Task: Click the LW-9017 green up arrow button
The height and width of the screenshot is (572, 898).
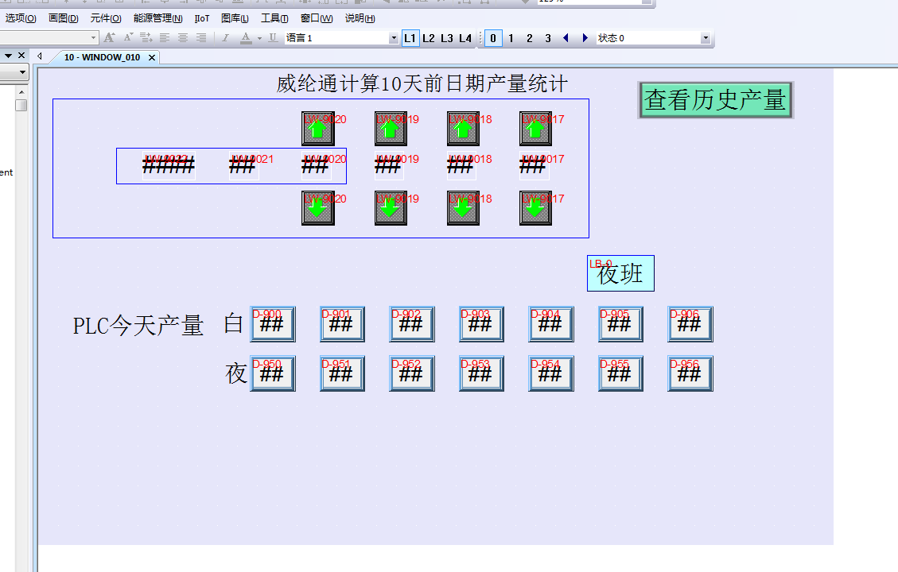Action: click(x=536, y=129)
